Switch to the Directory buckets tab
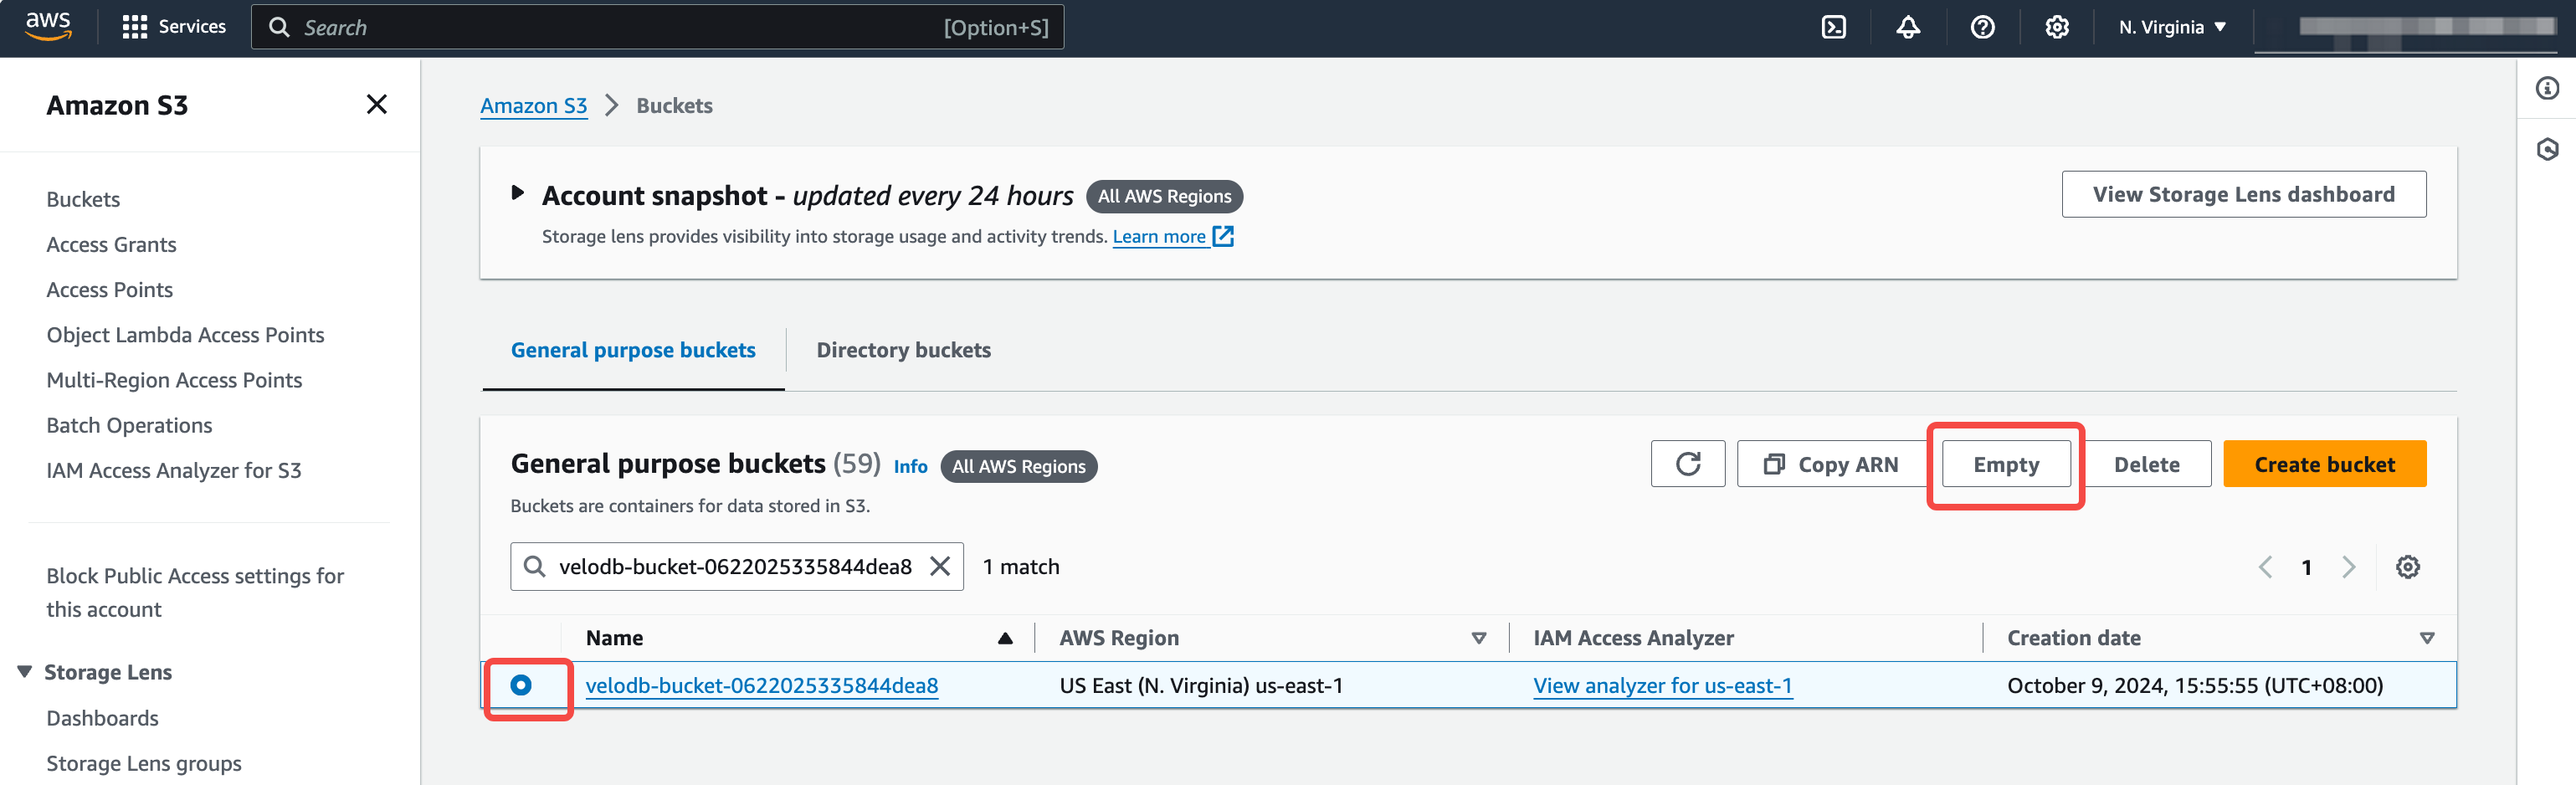Viewport: 2576px width, 785px height. 903,350
